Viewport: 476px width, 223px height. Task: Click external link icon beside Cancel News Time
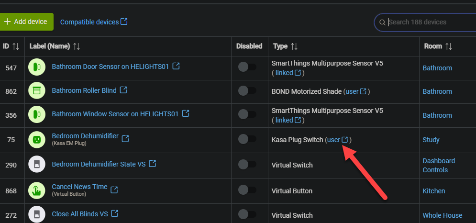tap(114, 190)
